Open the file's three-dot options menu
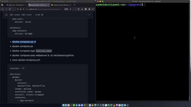 (x=89, y=15)
